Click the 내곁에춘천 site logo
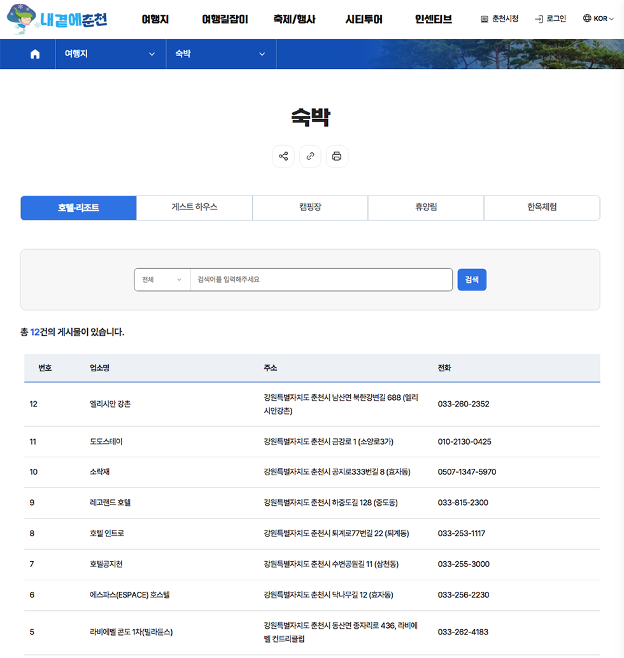624x658 pixels. point(57,19)
